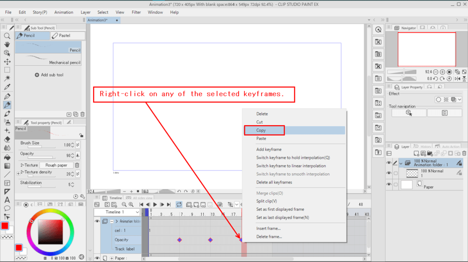Open the Animation menu
Image resolution: width=468 pixels, height=262 pixels.
pos(63,12)
